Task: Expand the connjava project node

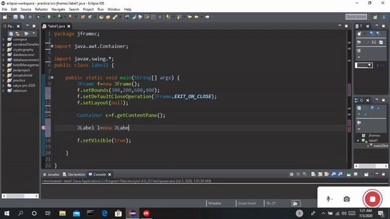Action: coord(3,40)
